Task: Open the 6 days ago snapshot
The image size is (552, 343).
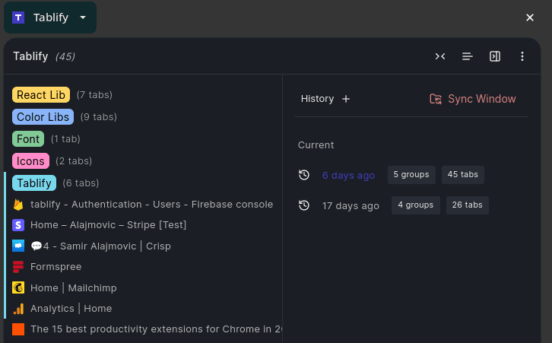Action: 348,176
